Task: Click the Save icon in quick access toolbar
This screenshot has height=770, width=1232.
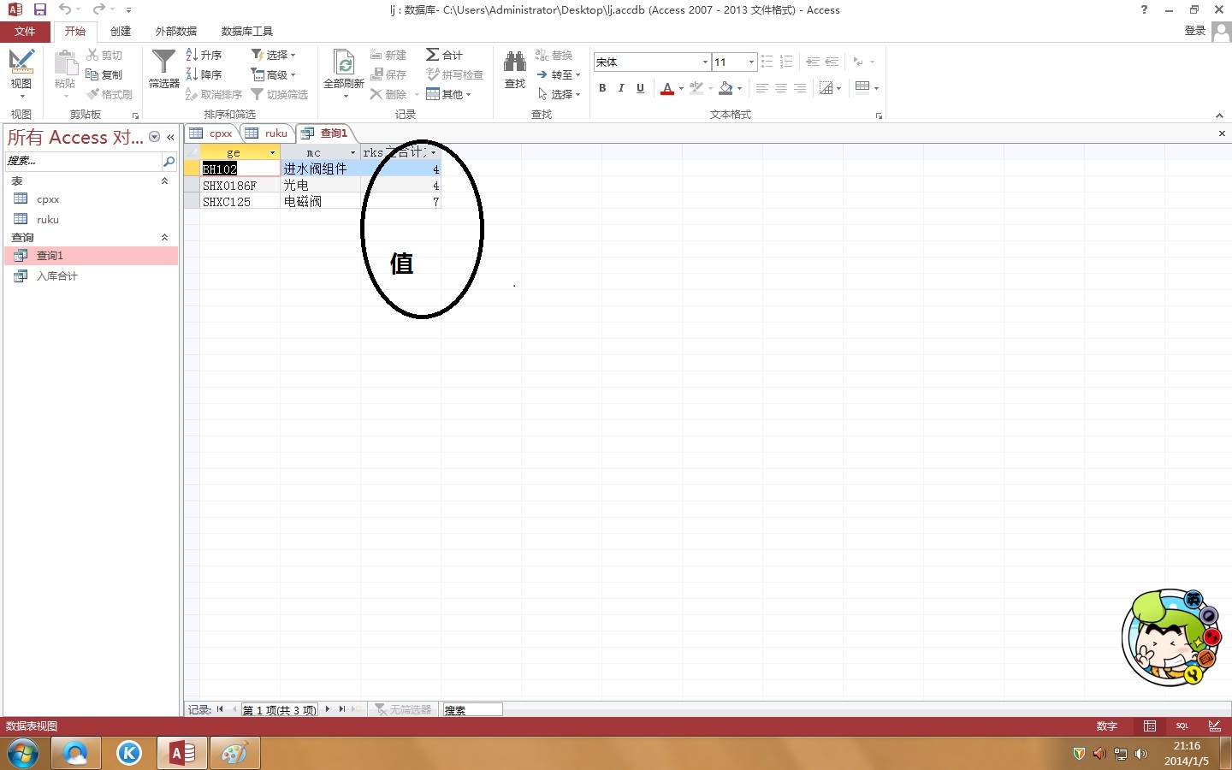Action: tap(39, 9)
